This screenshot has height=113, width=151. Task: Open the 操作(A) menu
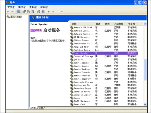pos(22,7)
